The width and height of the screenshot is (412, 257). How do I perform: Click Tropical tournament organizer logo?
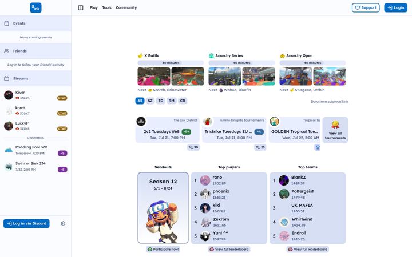(274, 122)
